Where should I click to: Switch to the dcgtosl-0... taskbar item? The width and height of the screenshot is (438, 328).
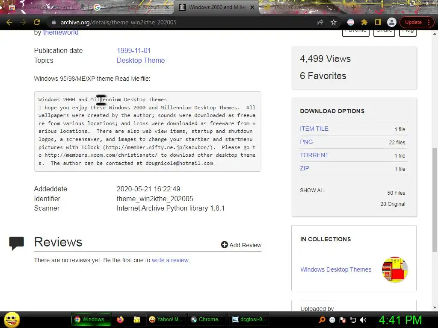coord(249,319)
